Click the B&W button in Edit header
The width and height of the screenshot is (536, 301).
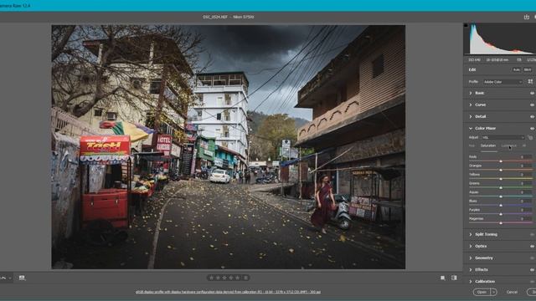(528, 69)
